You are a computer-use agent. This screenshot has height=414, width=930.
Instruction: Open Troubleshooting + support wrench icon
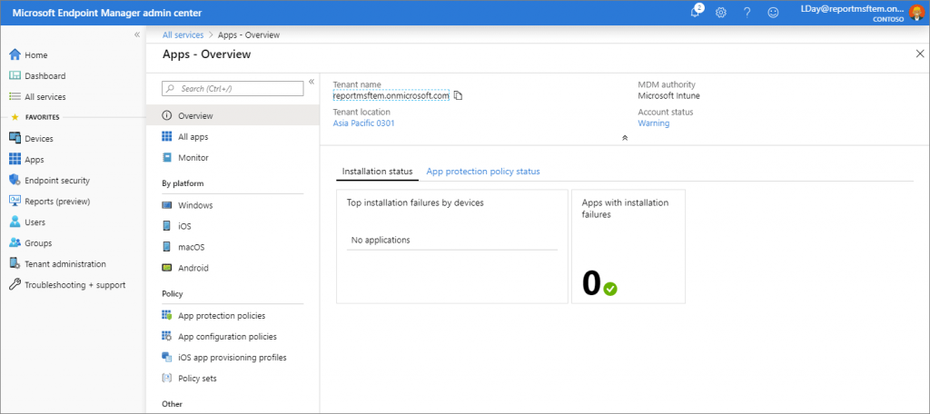coord(15,285)
